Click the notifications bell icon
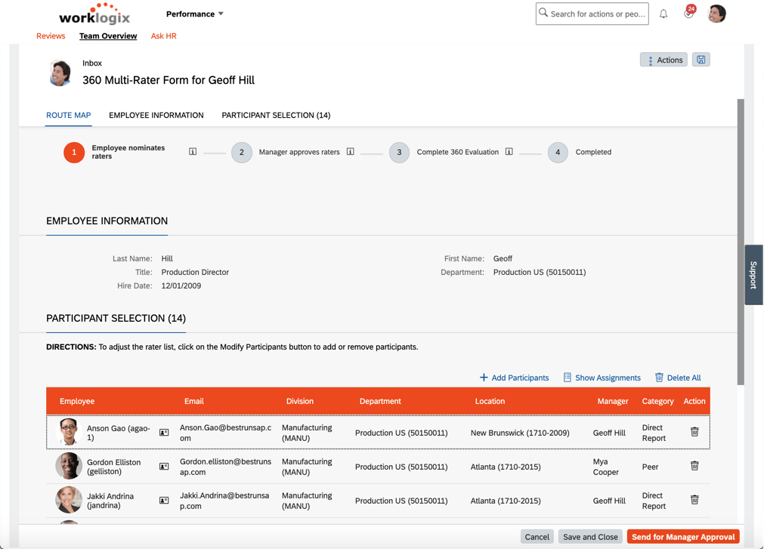 coord(663,14)
